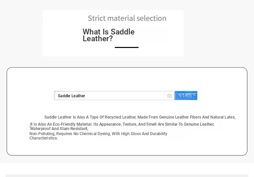This screenshot has width=254, height=177.
Task: Click the camera image-search icon
Action: [169, 96]
